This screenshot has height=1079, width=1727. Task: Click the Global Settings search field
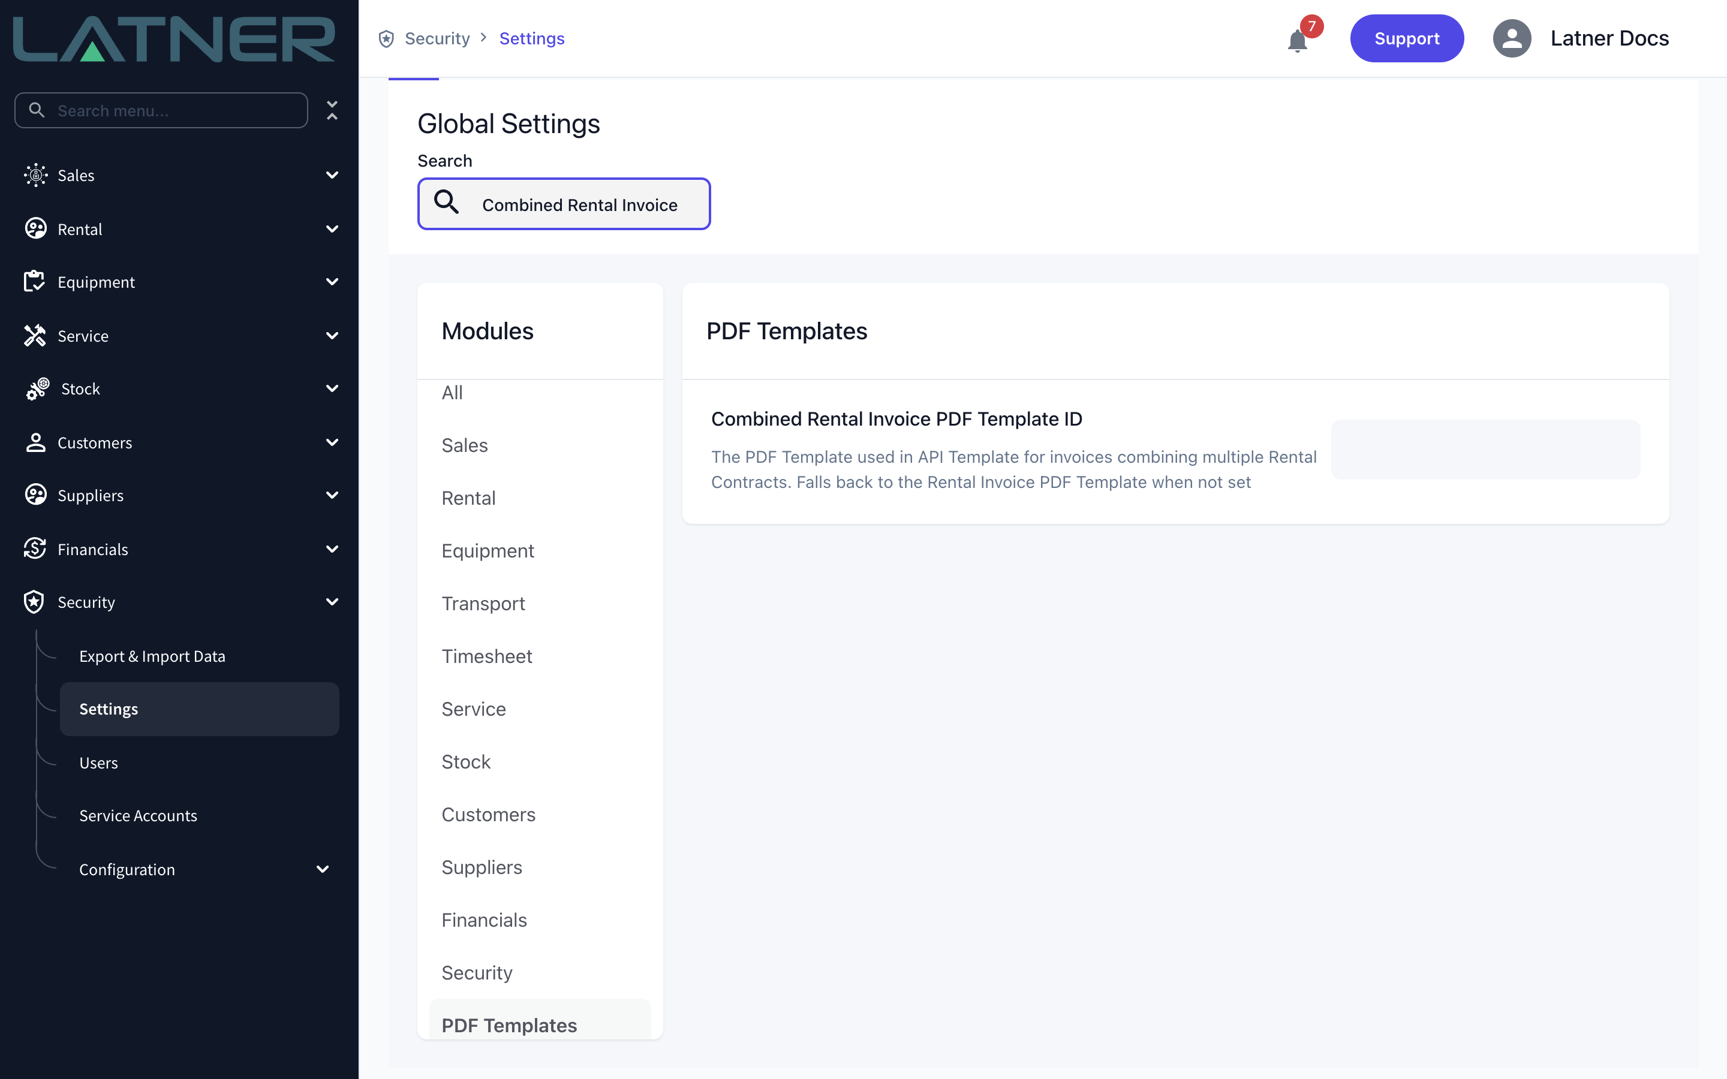tap(564, 204)
